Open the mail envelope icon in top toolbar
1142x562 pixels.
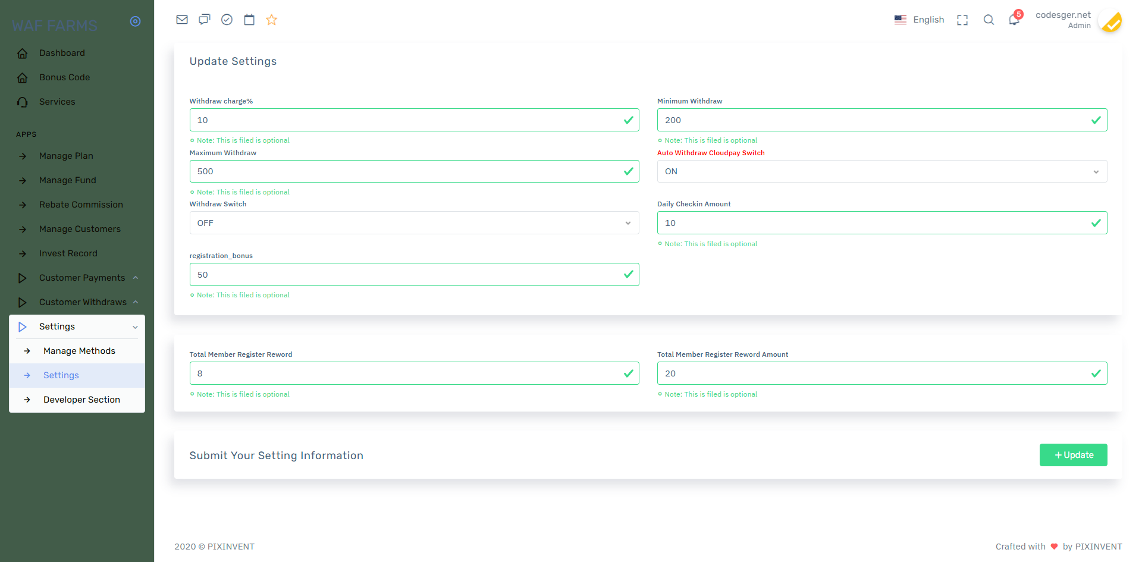pos(182,20)
